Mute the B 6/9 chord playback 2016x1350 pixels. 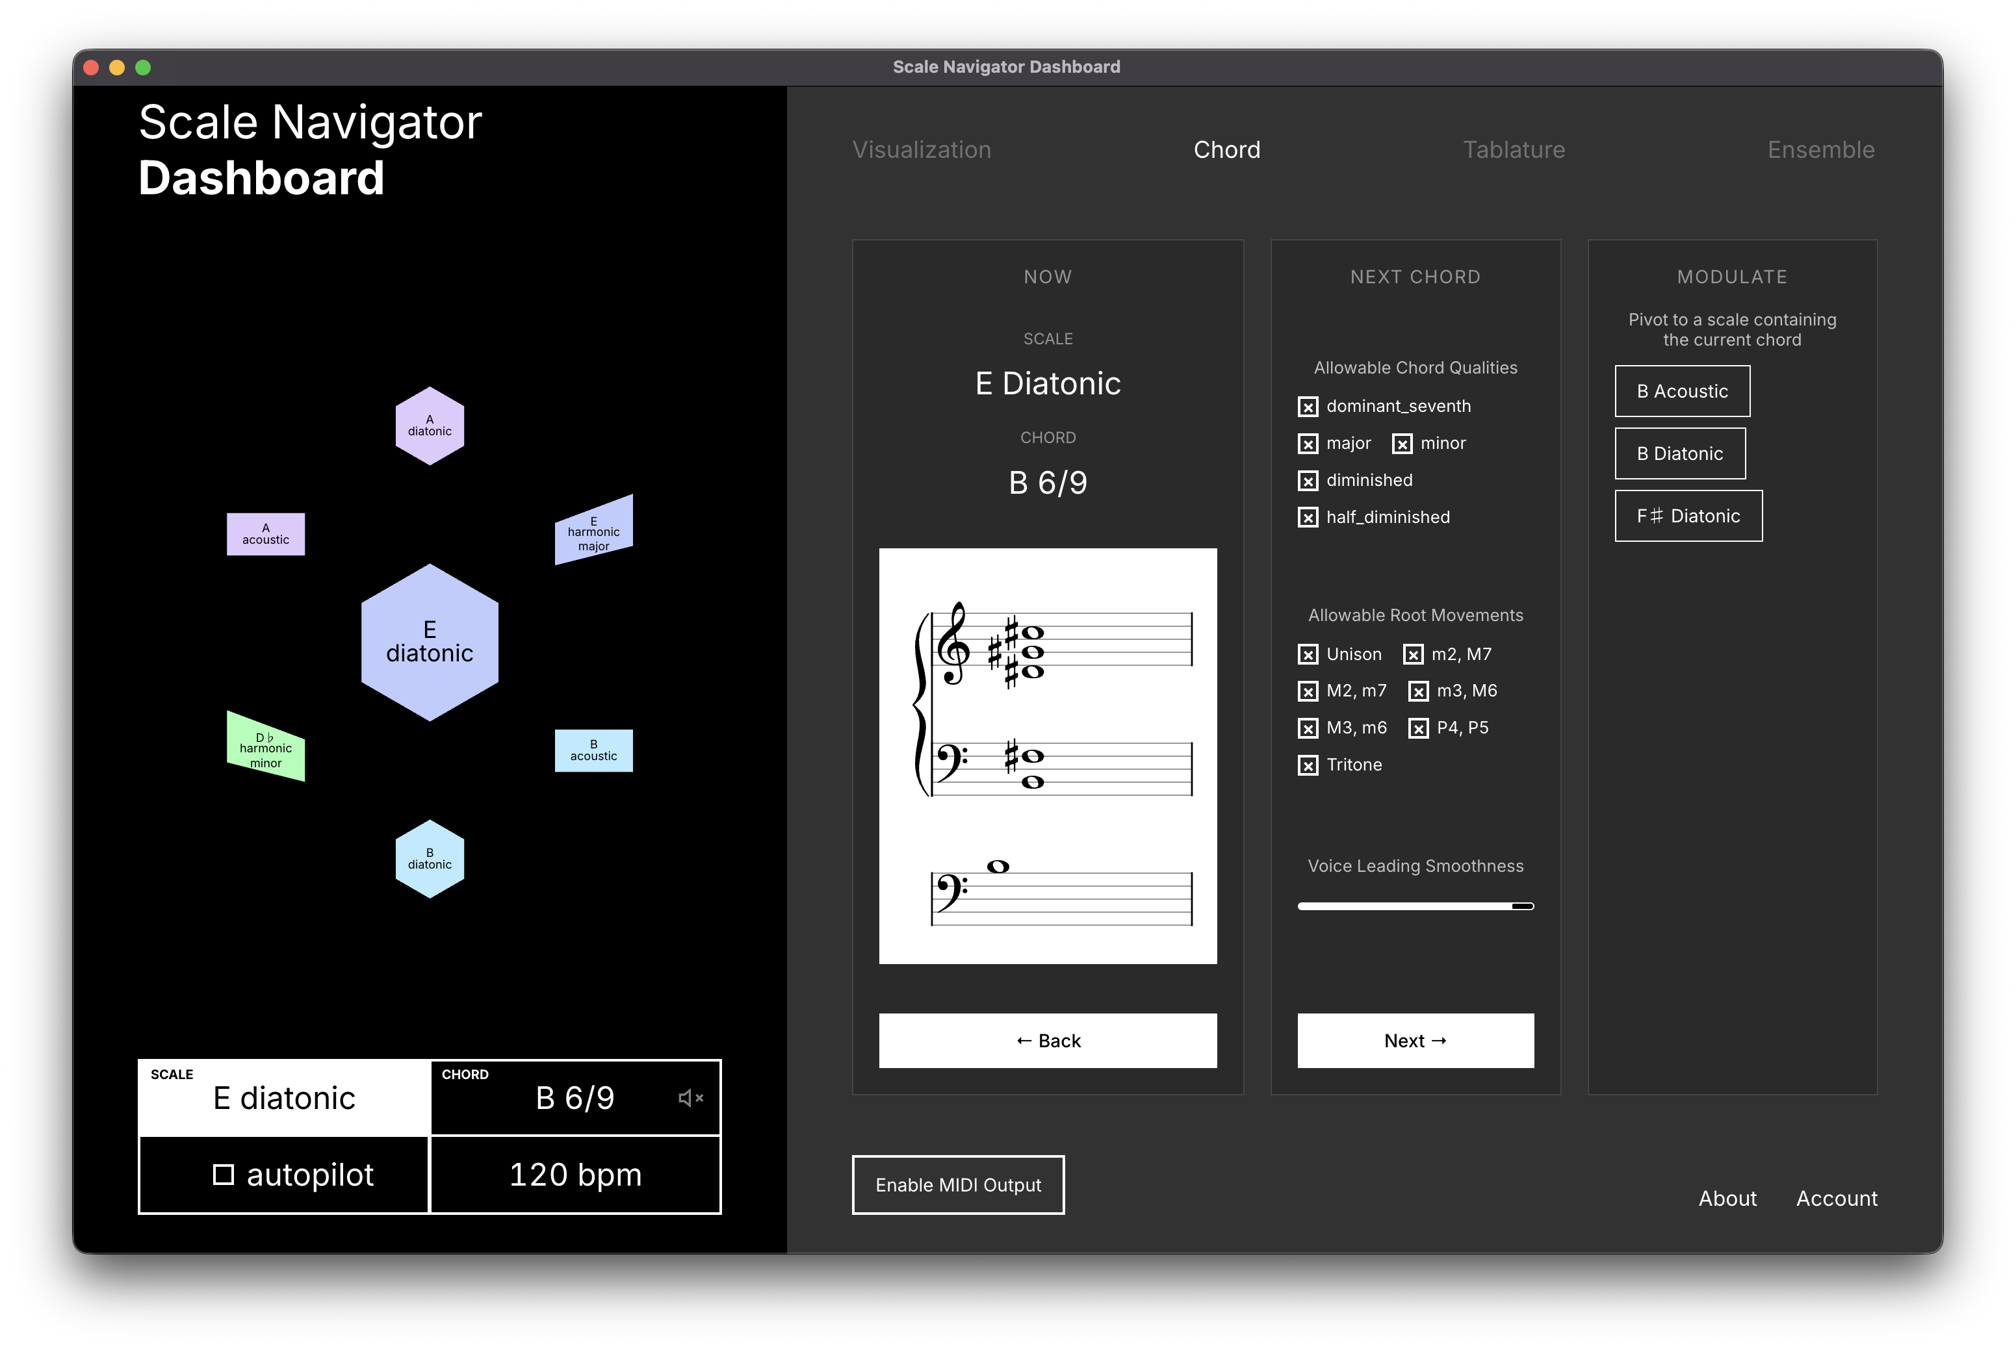[x=690, y=1097]
